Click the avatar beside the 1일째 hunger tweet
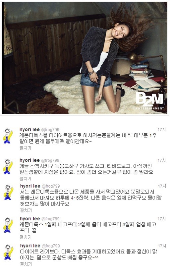The width and height of the screenshot is (172, 270). pos(8,225)
